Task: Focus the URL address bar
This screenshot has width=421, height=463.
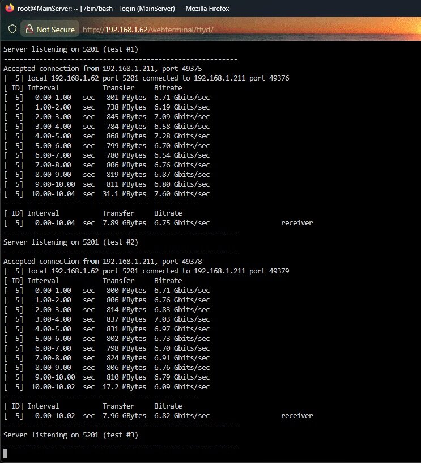Action: point(148,30)
